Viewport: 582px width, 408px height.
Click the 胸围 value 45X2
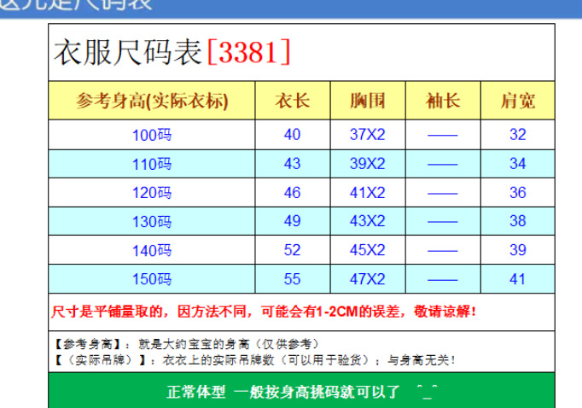[x=368, y=250]
